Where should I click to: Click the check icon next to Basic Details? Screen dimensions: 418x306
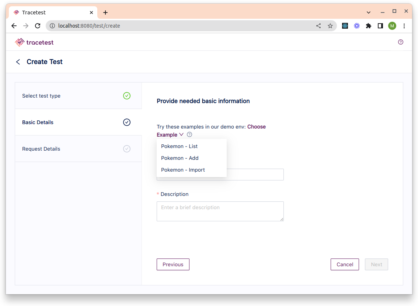[127, 122]
